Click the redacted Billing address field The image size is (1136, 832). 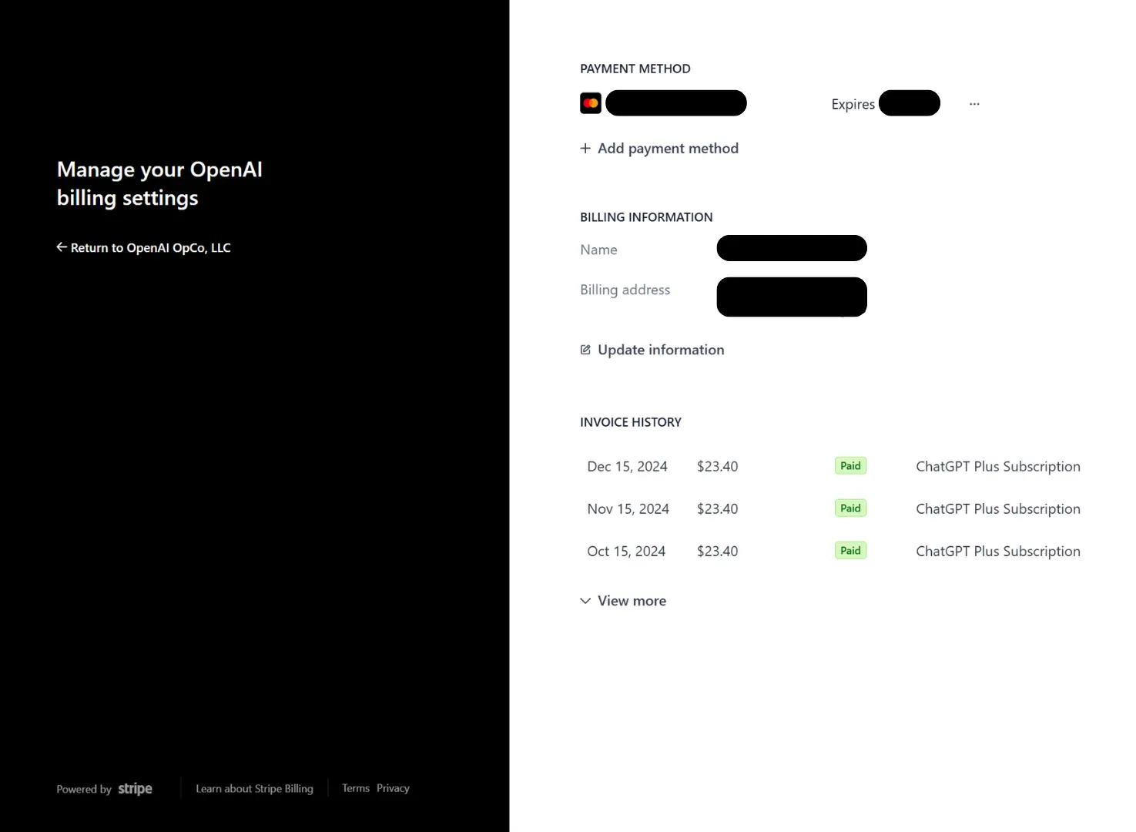(x=791, y=297)
